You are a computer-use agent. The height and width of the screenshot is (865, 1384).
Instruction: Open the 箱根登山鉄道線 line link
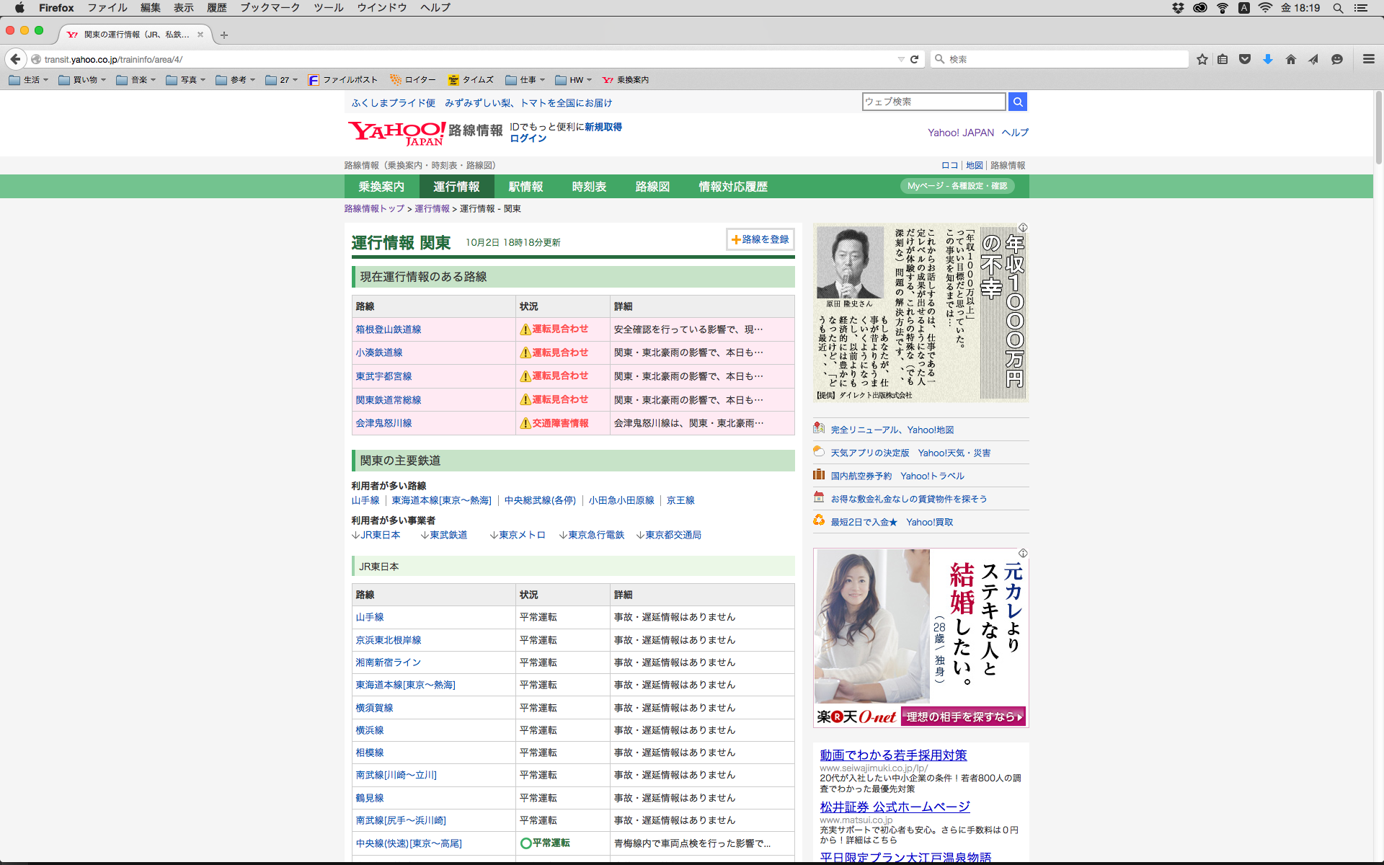click(388, 329)
